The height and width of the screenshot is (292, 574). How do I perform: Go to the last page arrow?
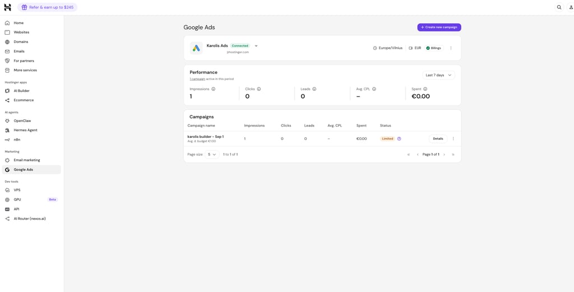pyautogui.click(x=453, y=155)
